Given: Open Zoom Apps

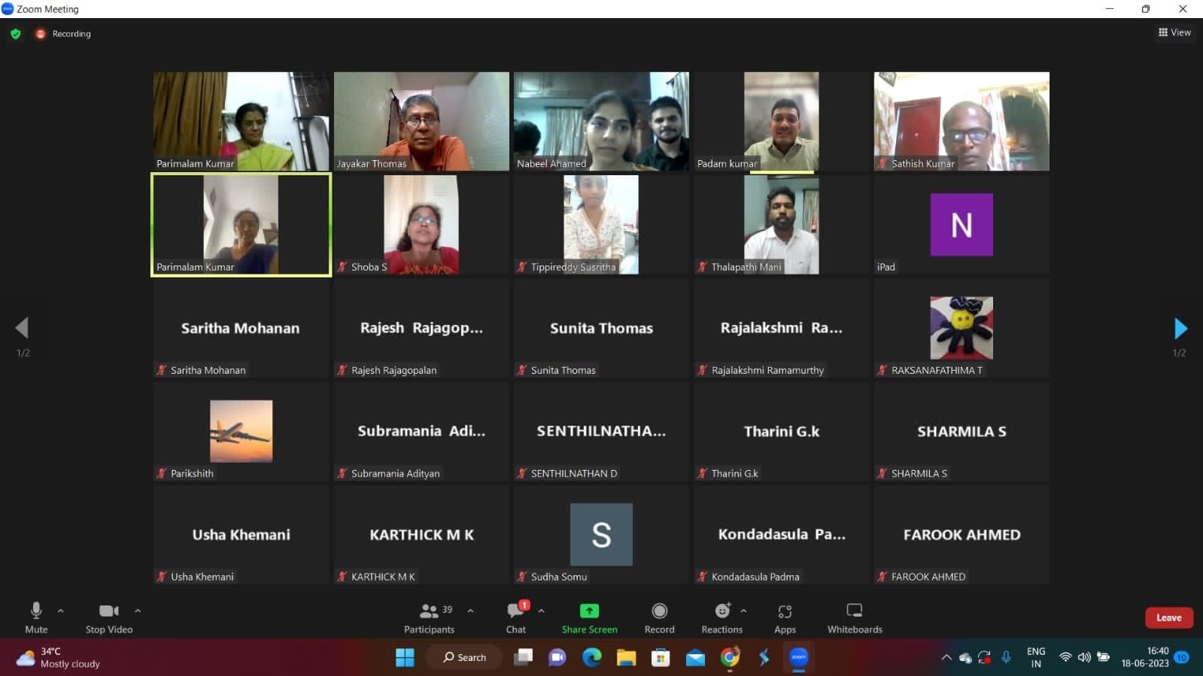Looking at the screenshot, I should coord(785,617).
